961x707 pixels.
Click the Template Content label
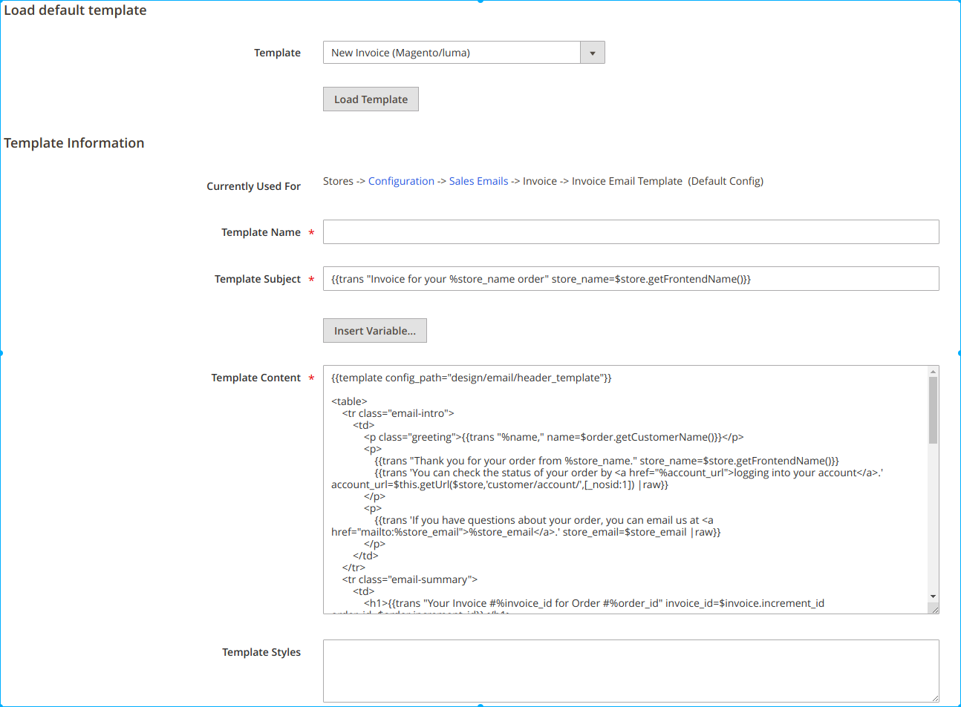click(255, 378)
